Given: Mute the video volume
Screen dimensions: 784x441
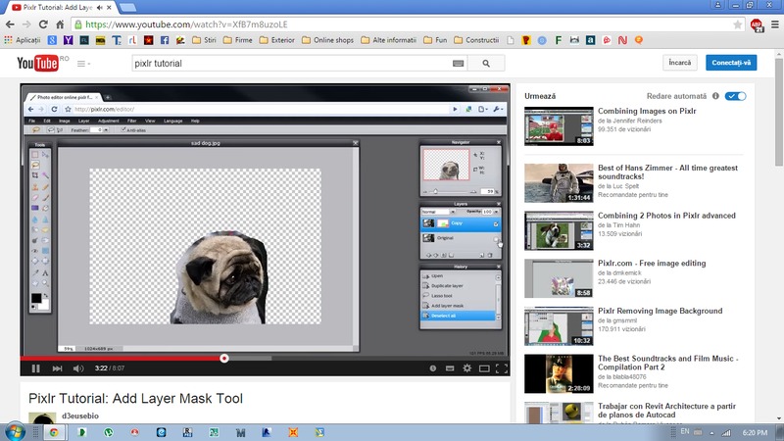Looking at the screenshot, I should (x=78, y=368).
